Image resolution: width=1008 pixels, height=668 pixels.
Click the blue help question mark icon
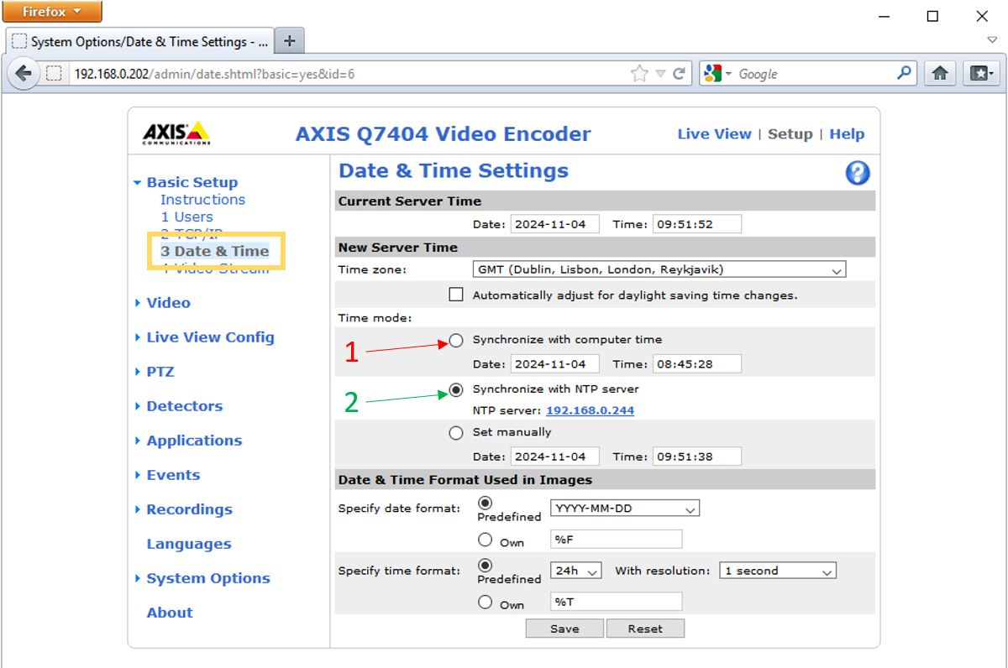point(857,174)
